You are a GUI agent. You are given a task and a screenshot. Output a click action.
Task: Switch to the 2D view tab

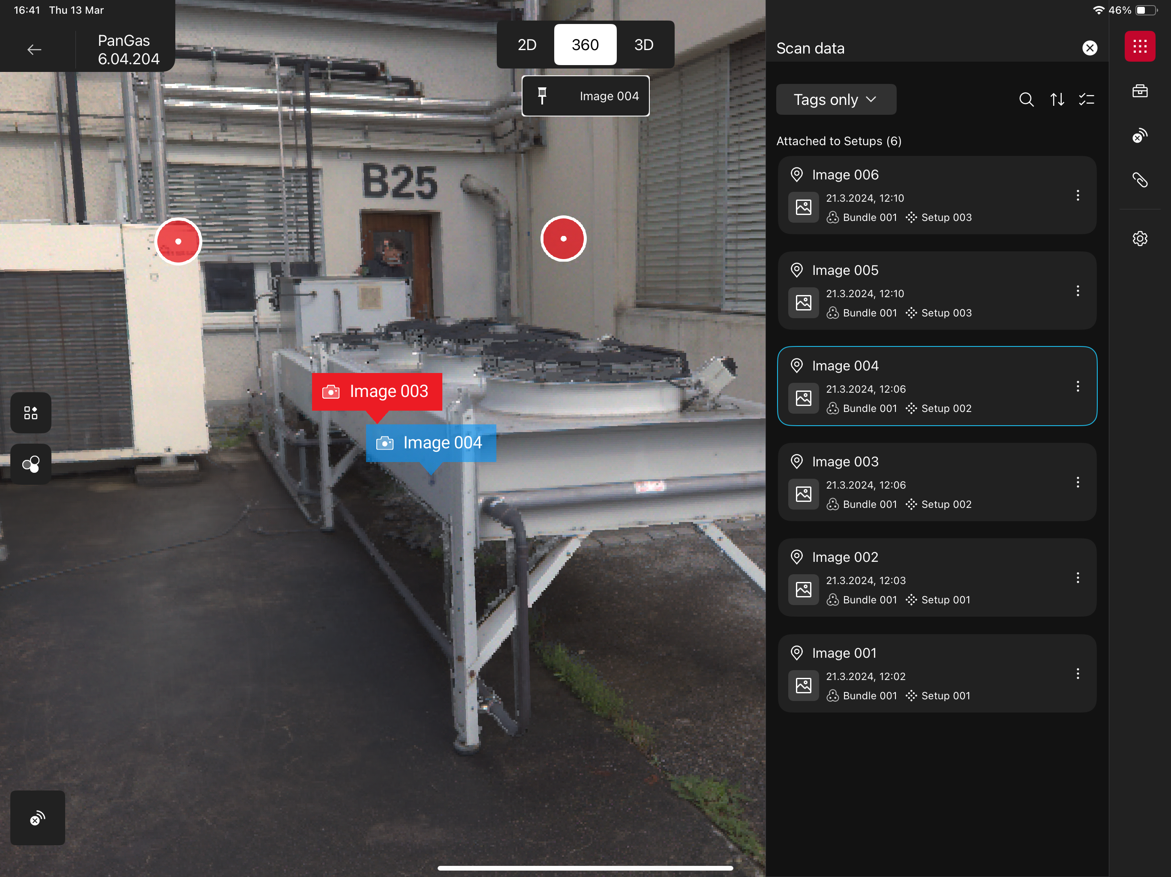[x=527, y=45]
